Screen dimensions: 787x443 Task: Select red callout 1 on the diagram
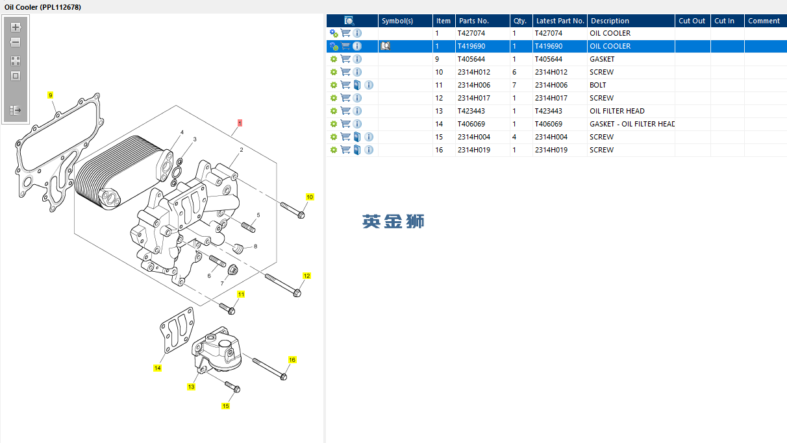pos(240,122)
